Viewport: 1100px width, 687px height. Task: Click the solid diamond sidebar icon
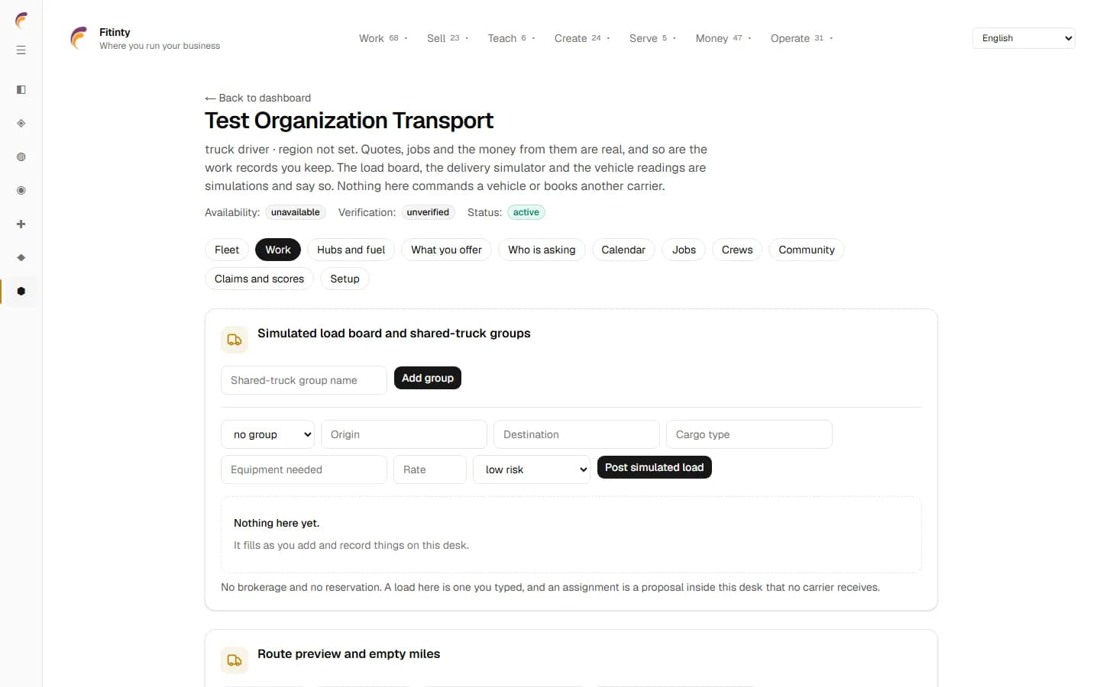pos(21,258)
